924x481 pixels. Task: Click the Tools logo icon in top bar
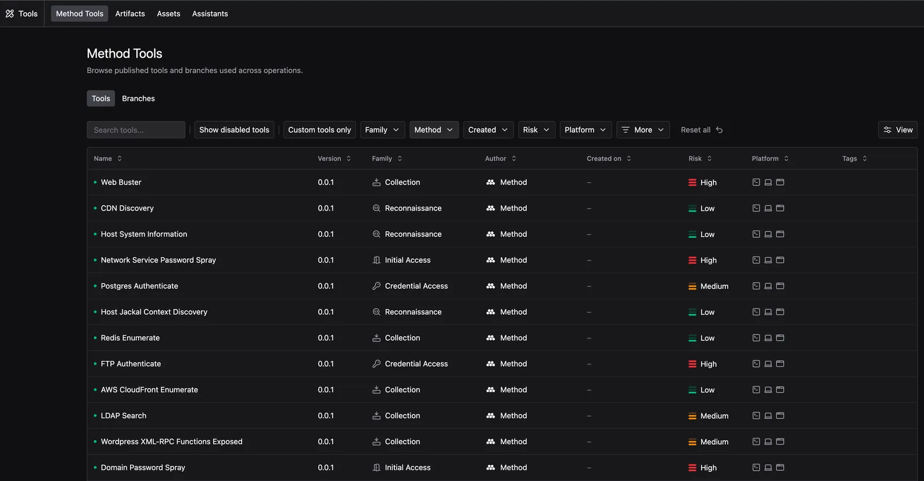coord(10,14)
